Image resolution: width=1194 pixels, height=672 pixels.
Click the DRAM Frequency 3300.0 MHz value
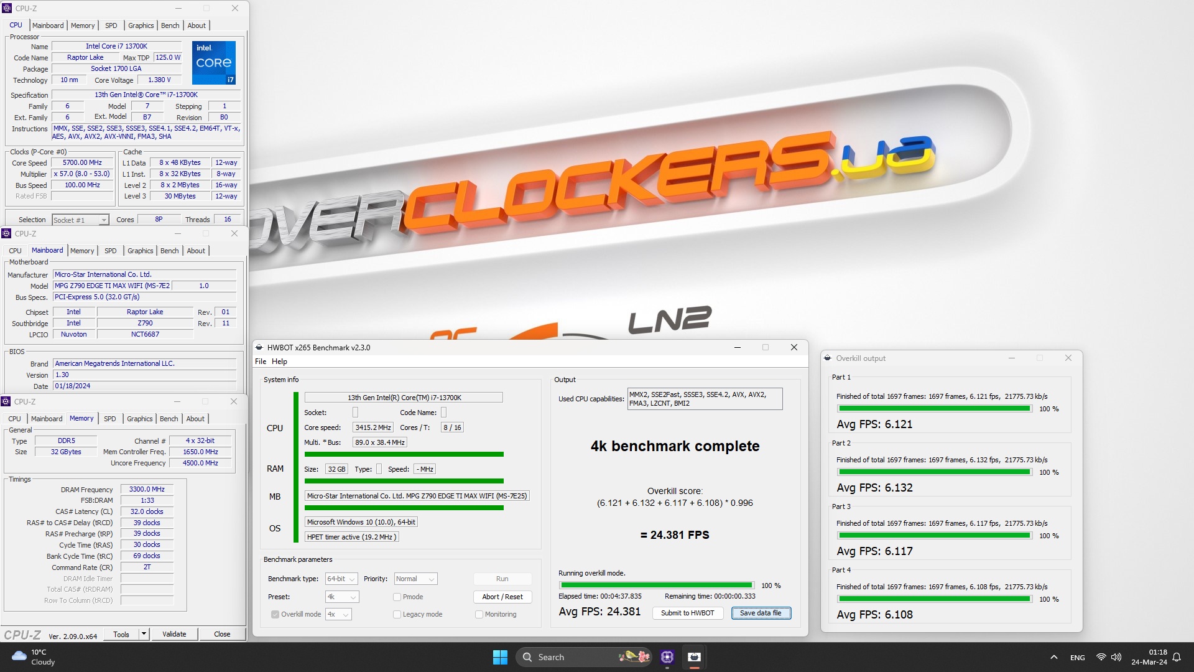coord(147,490)
